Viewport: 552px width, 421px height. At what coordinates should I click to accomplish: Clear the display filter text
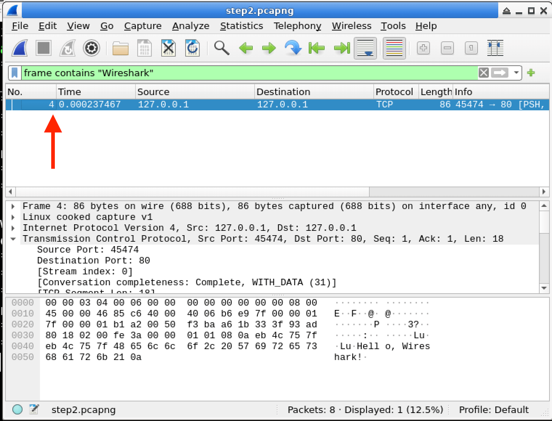(483, 73)
